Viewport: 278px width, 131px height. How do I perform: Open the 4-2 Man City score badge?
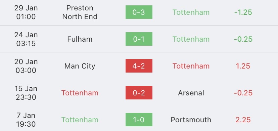139,66
